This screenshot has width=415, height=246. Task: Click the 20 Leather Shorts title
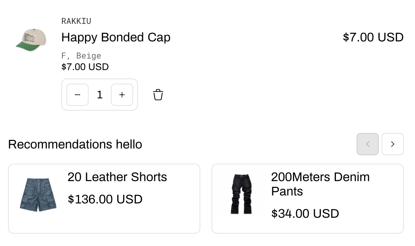coord(117,177)
